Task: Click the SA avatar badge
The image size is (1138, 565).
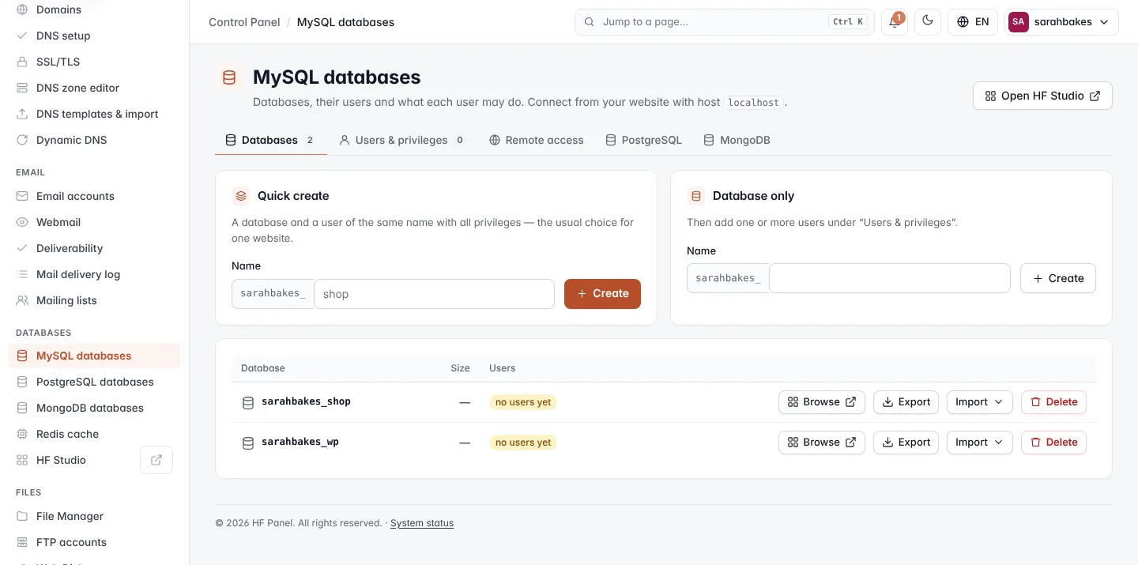Action: [x=1018, y=22]
